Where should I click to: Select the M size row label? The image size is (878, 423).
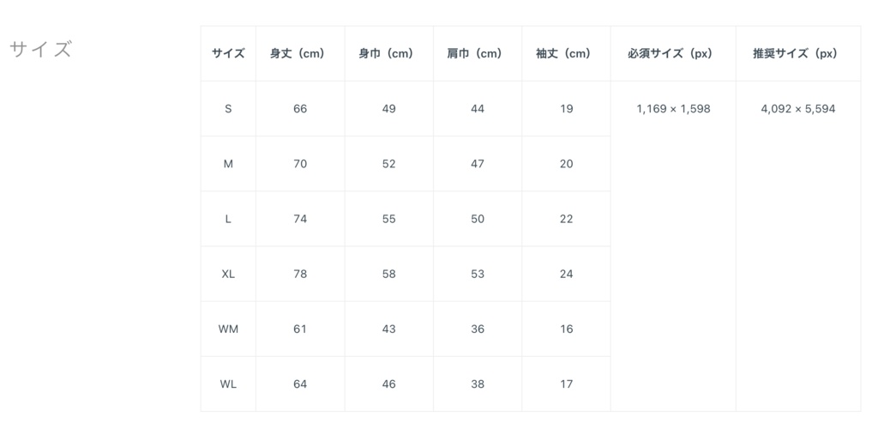click(x=228, y=164)
